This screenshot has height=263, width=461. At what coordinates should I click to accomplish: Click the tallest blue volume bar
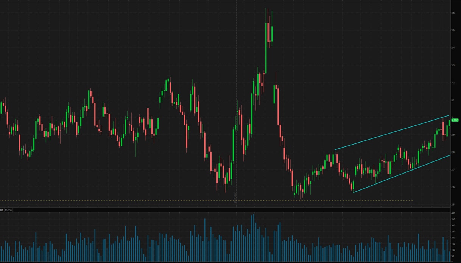[253, 238]
